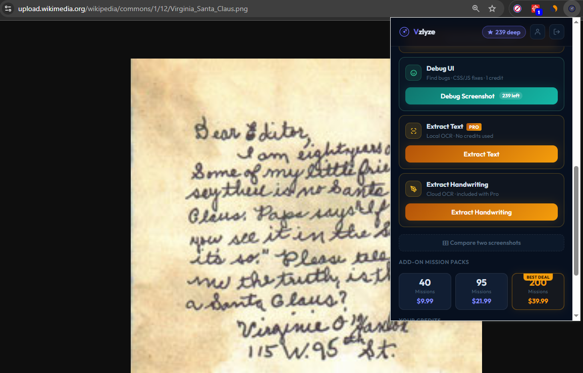
Task: Click the '239 left' badge on Debug Screenshot
Action: click(511, 96)
